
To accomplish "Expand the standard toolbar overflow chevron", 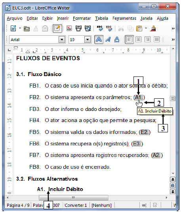I will point(173,29).
